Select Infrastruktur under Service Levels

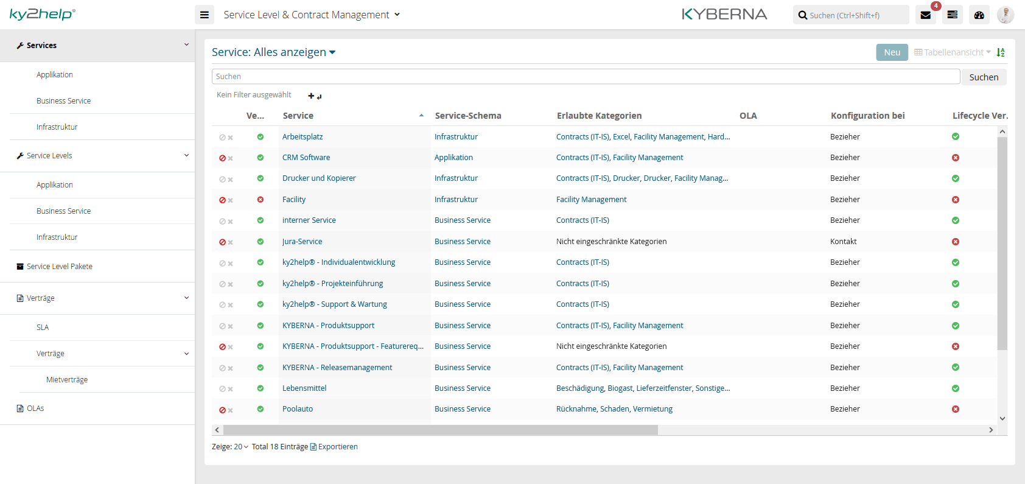[x=57, y=237]
